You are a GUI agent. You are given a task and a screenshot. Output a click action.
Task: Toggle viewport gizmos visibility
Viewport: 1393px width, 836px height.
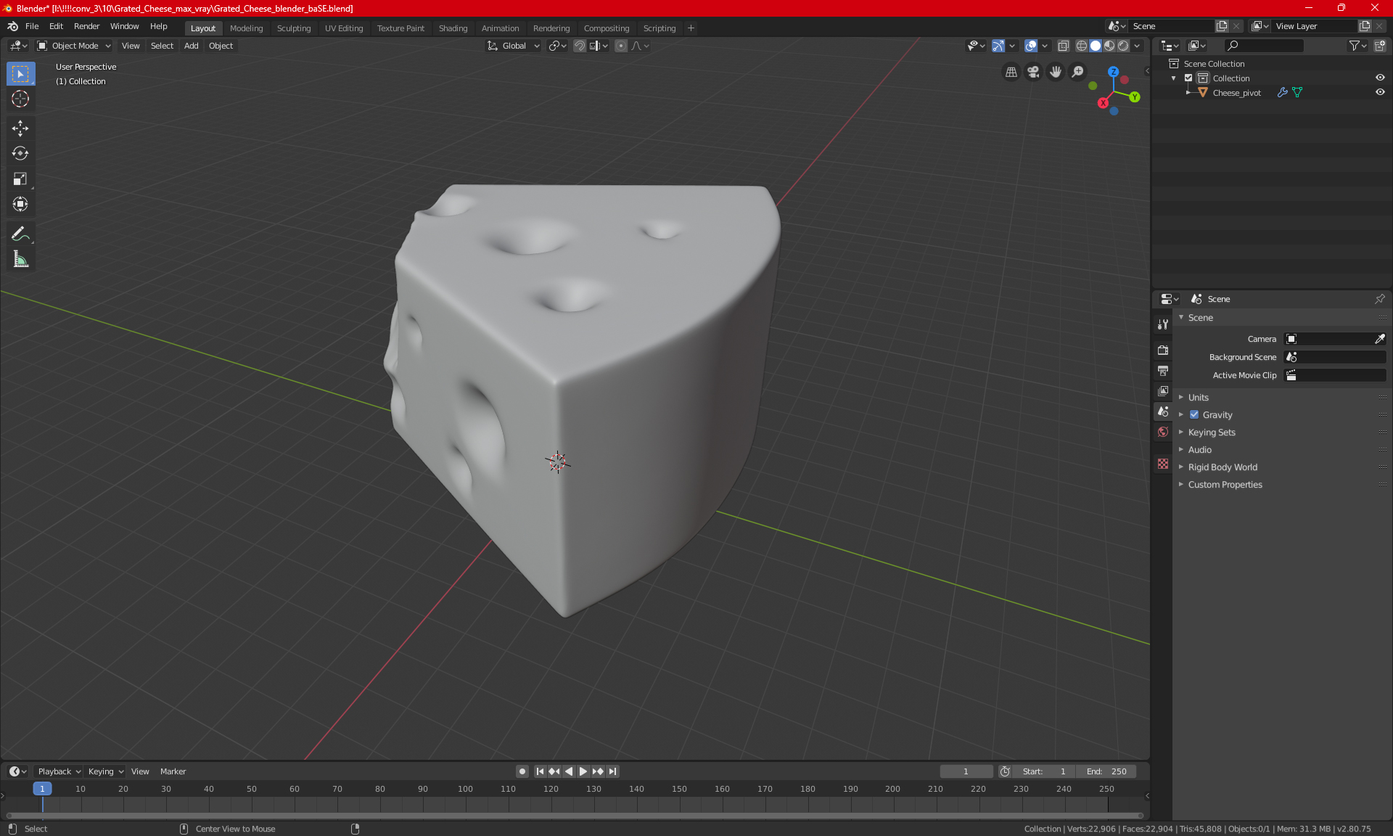click(998, 46)
